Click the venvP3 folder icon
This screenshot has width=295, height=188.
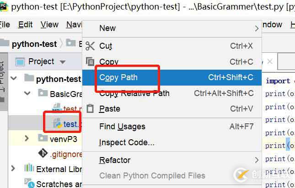pos(43,138)
